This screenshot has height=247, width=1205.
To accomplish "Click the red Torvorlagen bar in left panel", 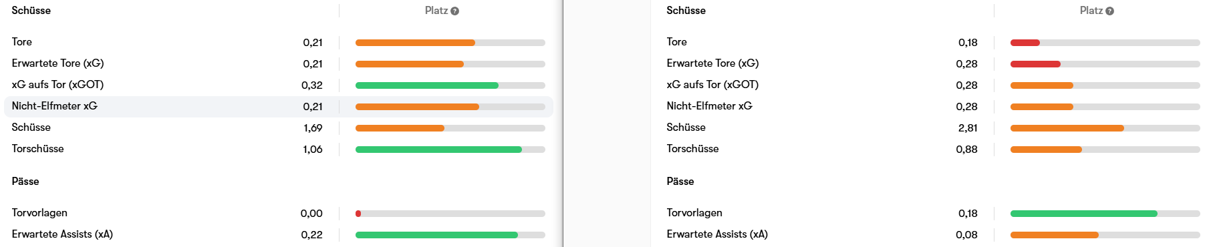I will [358, 214].
